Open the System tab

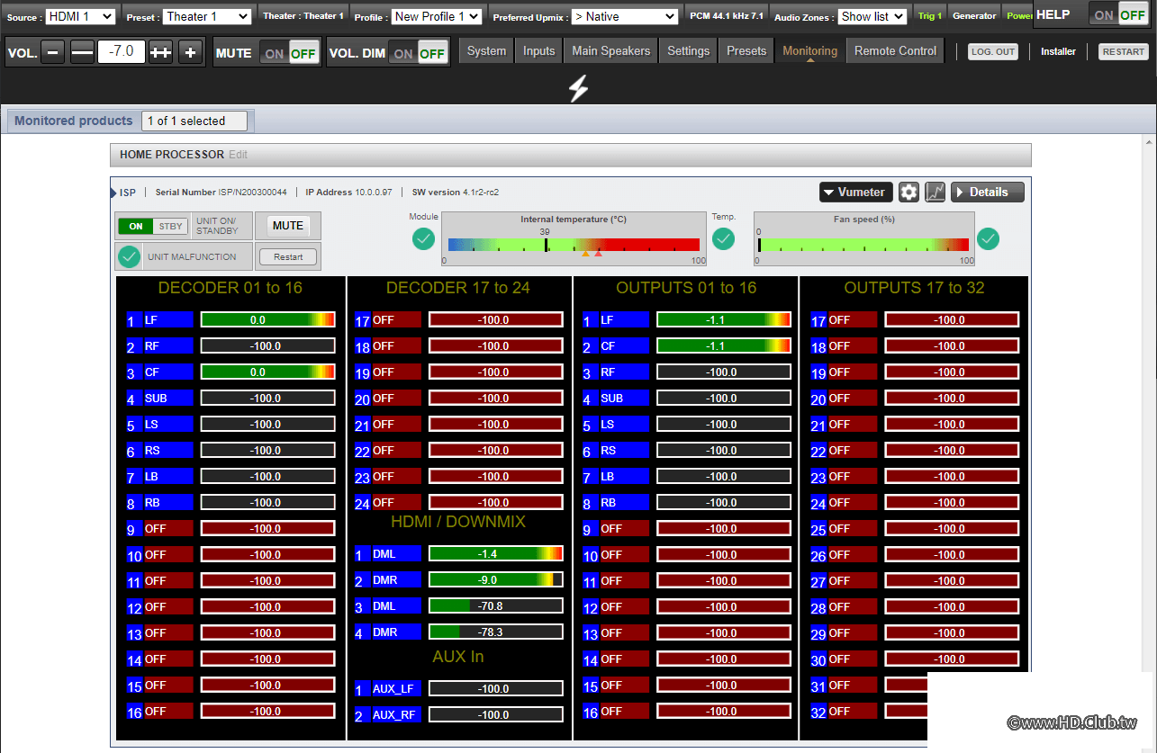(486, 51)
